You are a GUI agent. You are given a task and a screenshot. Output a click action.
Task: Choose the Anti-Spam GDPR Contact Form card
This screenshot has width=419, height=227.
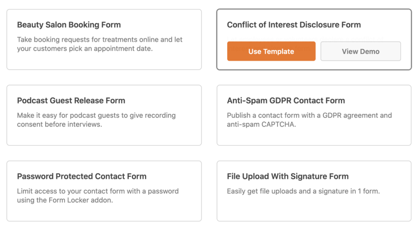[314, 136]
